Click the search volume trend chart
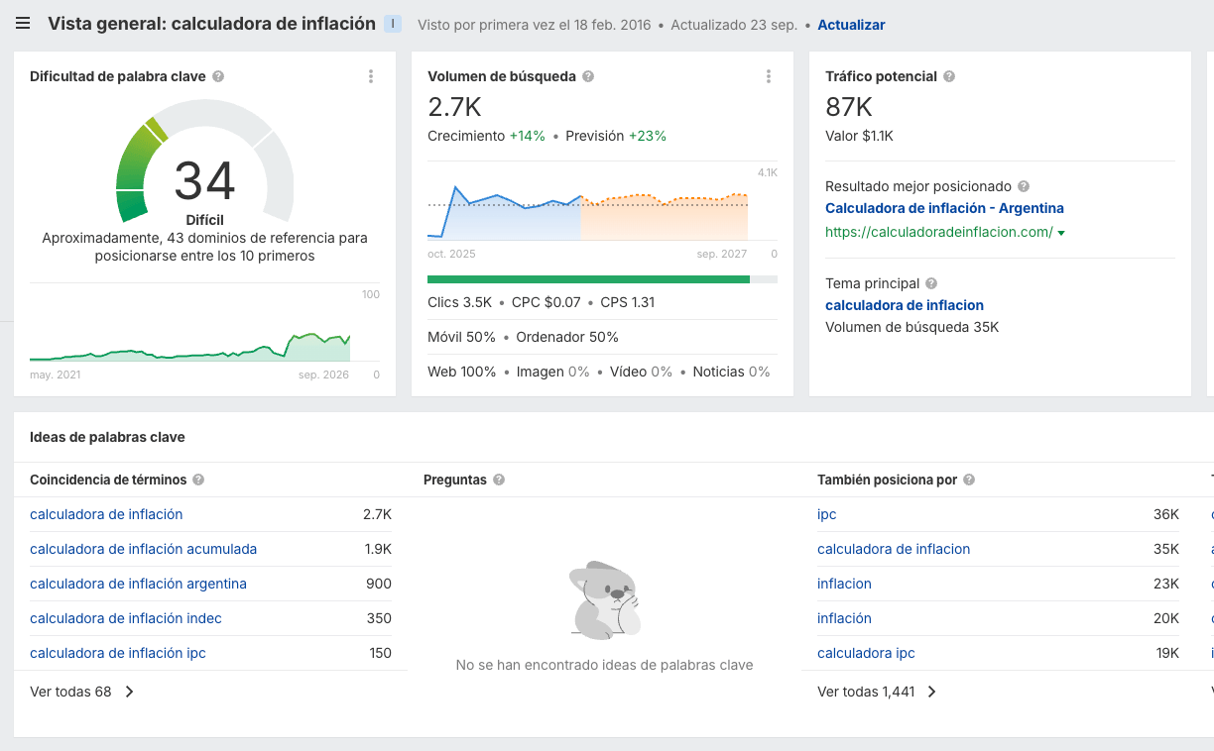This screenshot has width=1214, height=751. 588,210
